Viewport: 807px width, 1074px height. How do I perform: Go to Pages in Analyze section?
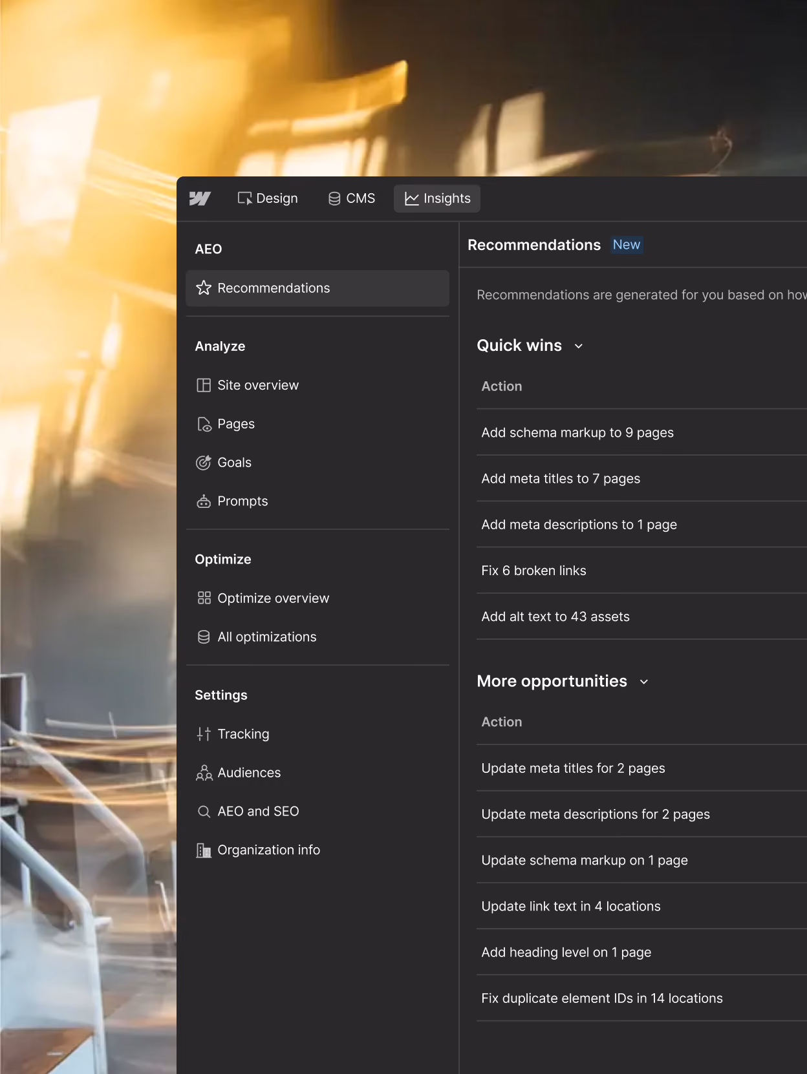coord(317,424)
